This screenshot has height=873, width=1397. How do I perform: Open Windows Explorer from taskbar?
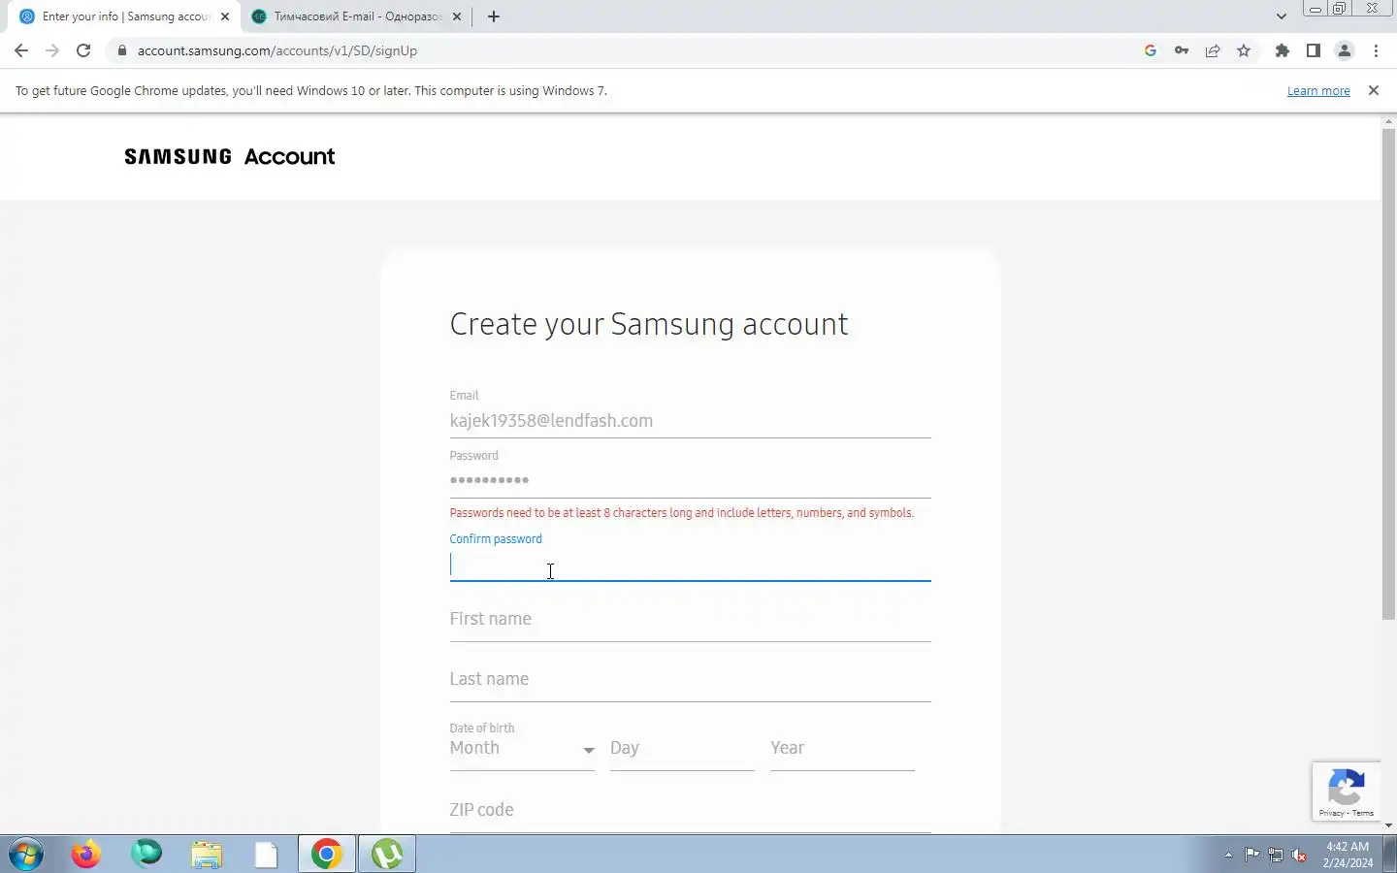click(x=207, y=855)
